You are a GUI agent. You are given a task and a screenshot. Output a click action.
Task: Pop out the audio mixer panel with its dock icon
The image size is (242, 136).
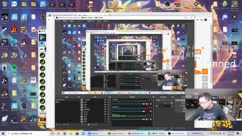[153, 97]
